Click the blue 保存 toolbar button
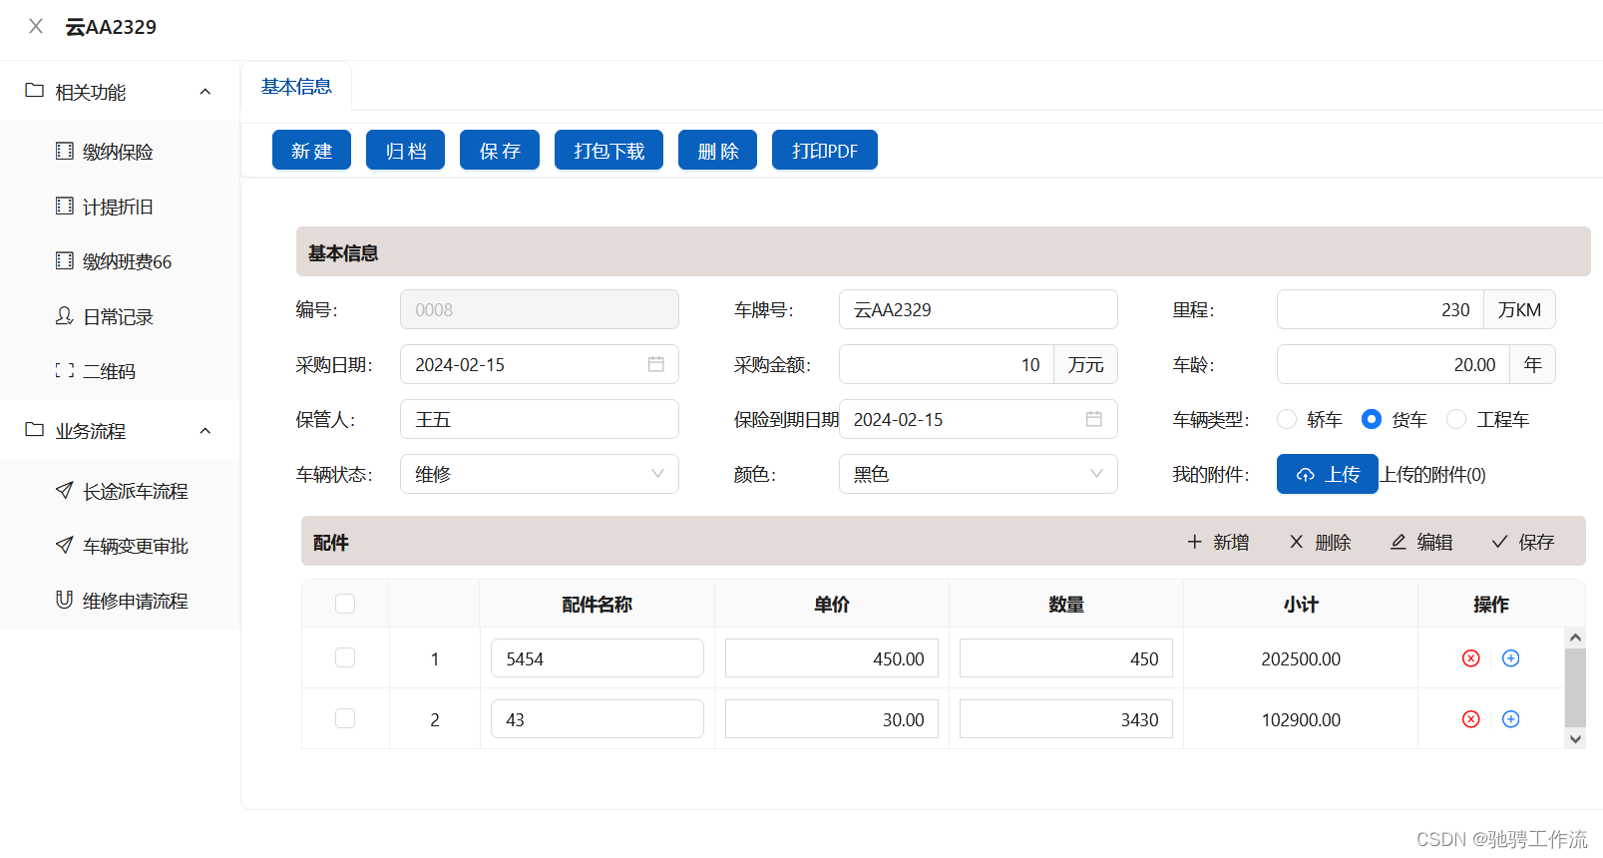This screenshot has height=858, width=1603. pyautogui.click(x=500, y=150)
